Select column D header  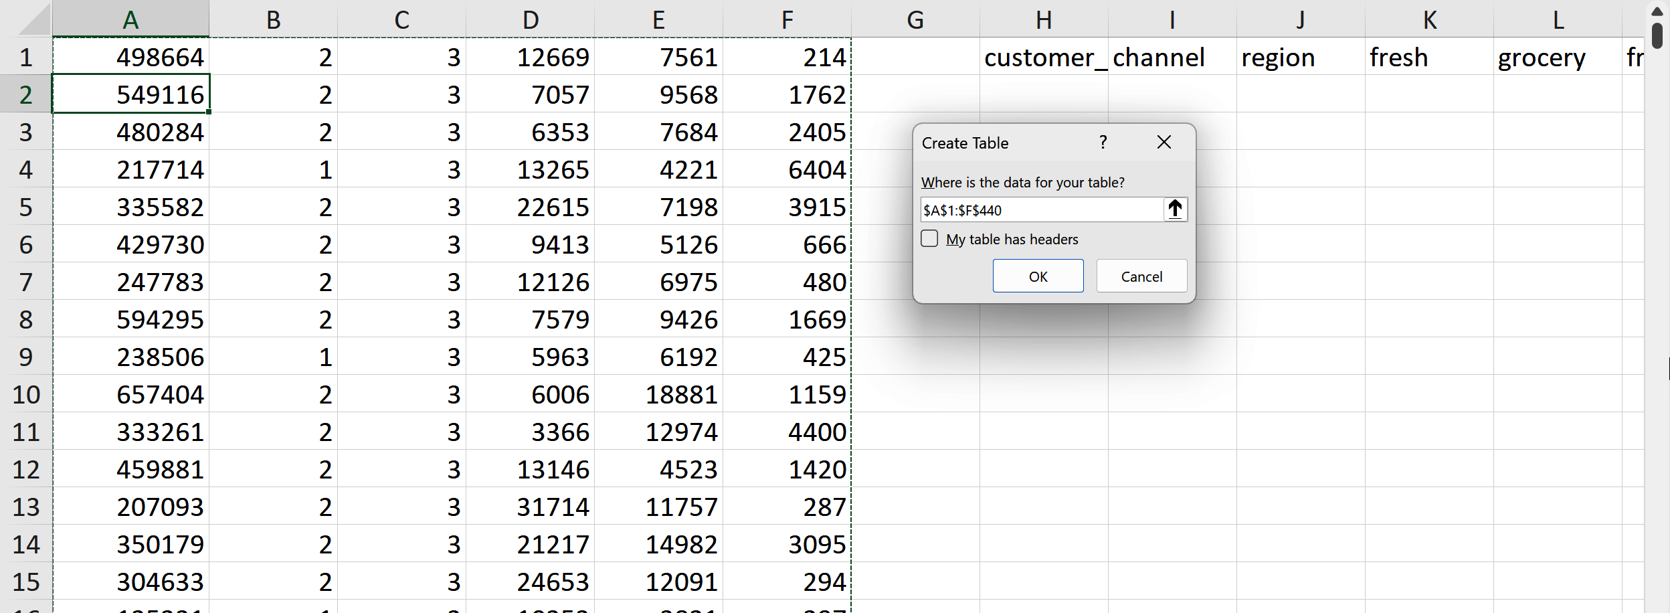coord(530,19)
